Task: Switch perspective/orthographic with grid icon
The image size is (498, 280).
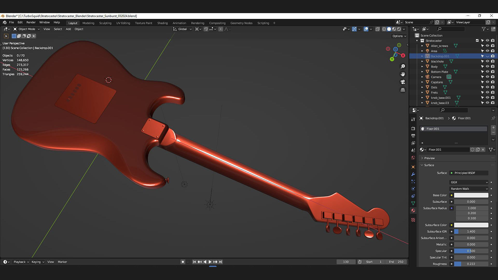Action: click(403, 90)
